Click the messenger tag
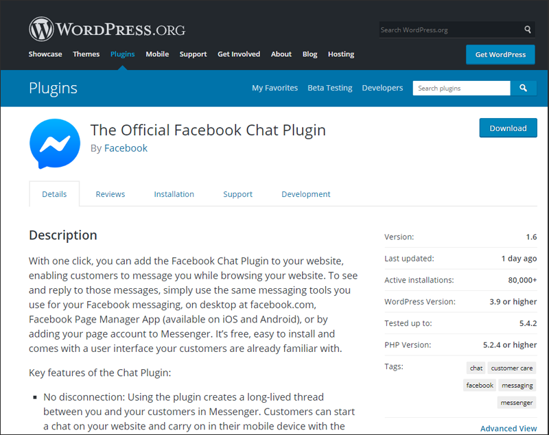This screenshot has width=549, height=435. pyautogui.click(x=517, y=402)
